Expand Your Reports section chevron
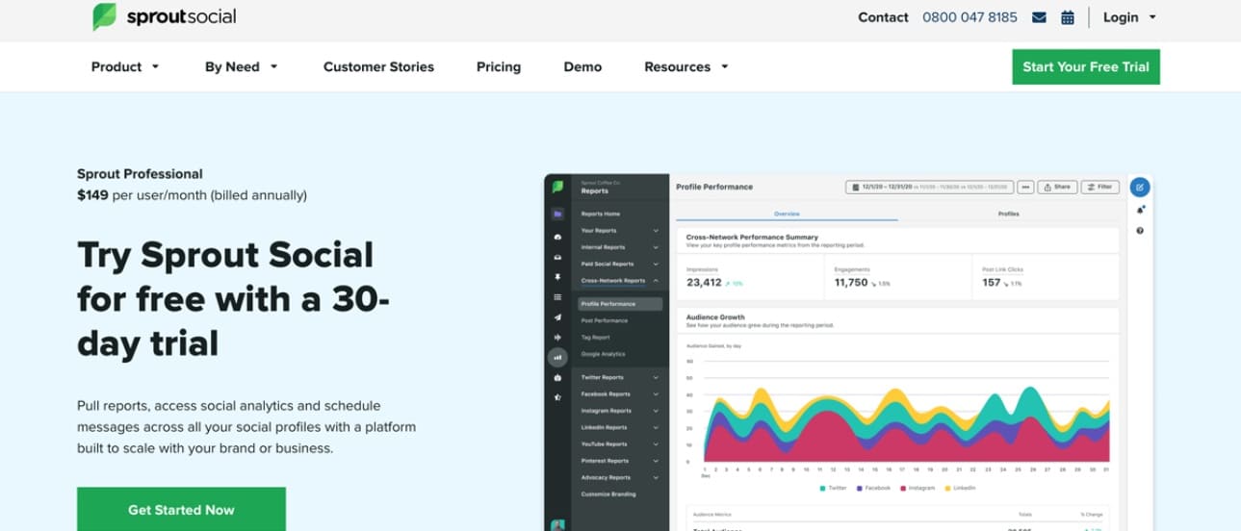 (x=656, y=231)
